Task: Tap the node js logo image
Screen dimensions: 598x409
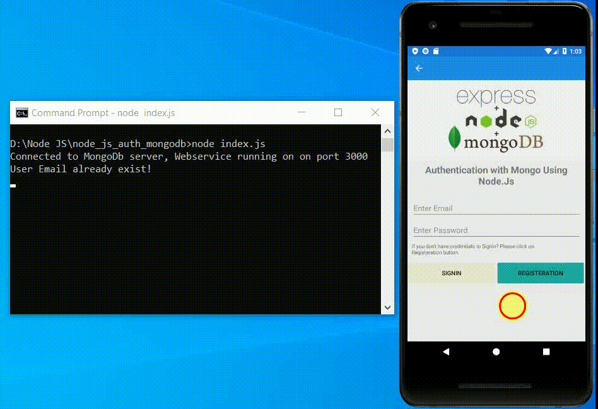Action: click(501, 120)
